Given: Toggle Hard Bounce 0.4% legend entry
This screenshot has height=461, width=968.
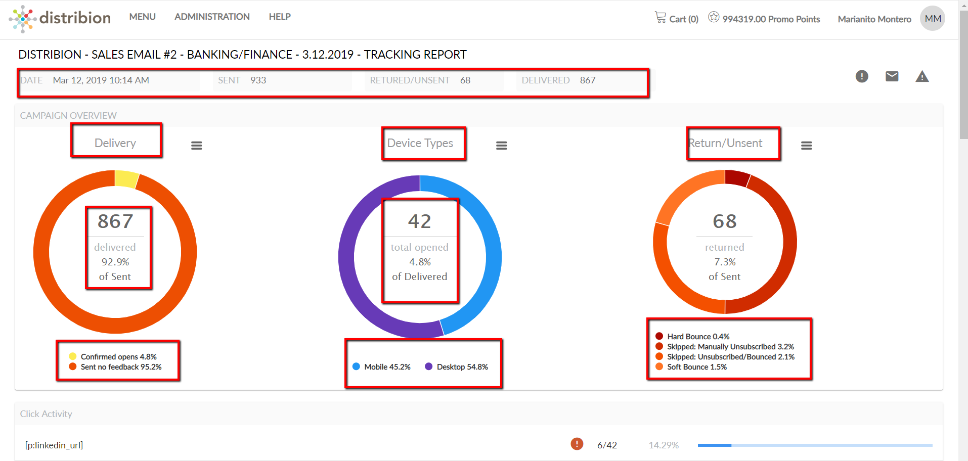Looking at the screenshot, I should pos(692,337).
